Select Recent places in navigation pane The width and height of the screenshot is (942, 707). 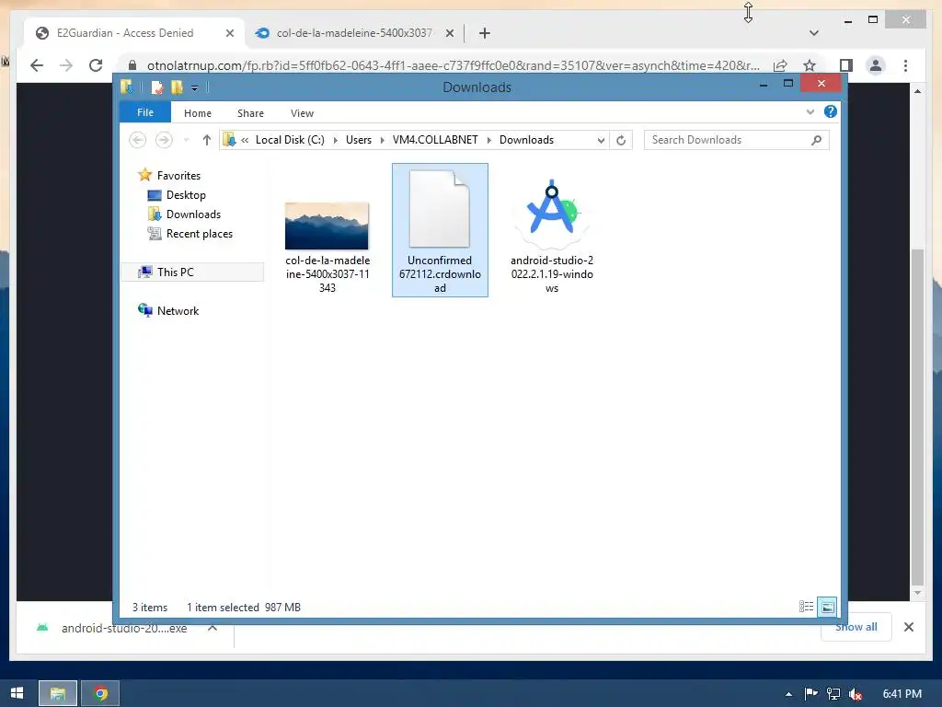(200, 233)
